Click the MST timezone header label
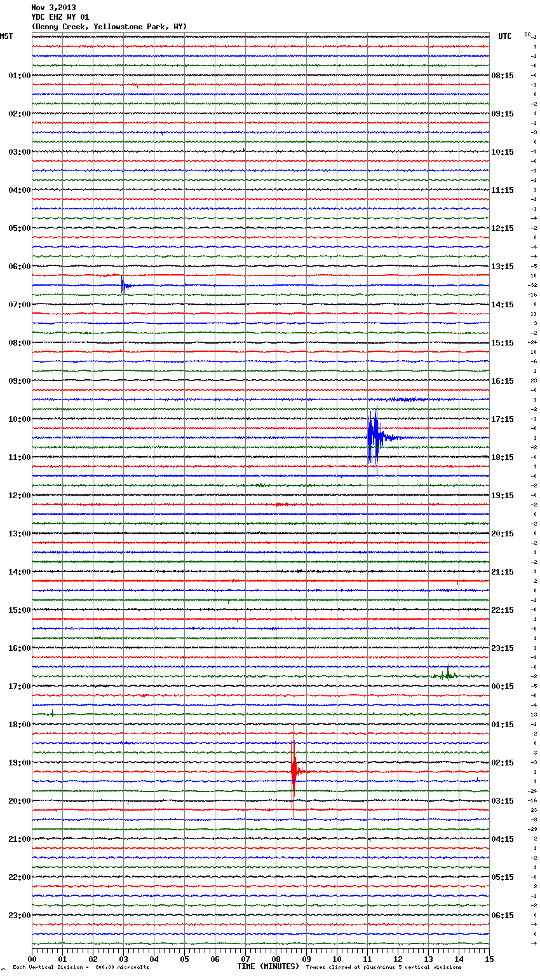540x976 pixels. pyautogui.click(x=6, y=36)
